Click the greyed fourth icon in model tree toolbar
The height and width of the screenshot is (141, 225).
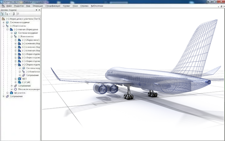pyautogui.click(x=17, y=14)
